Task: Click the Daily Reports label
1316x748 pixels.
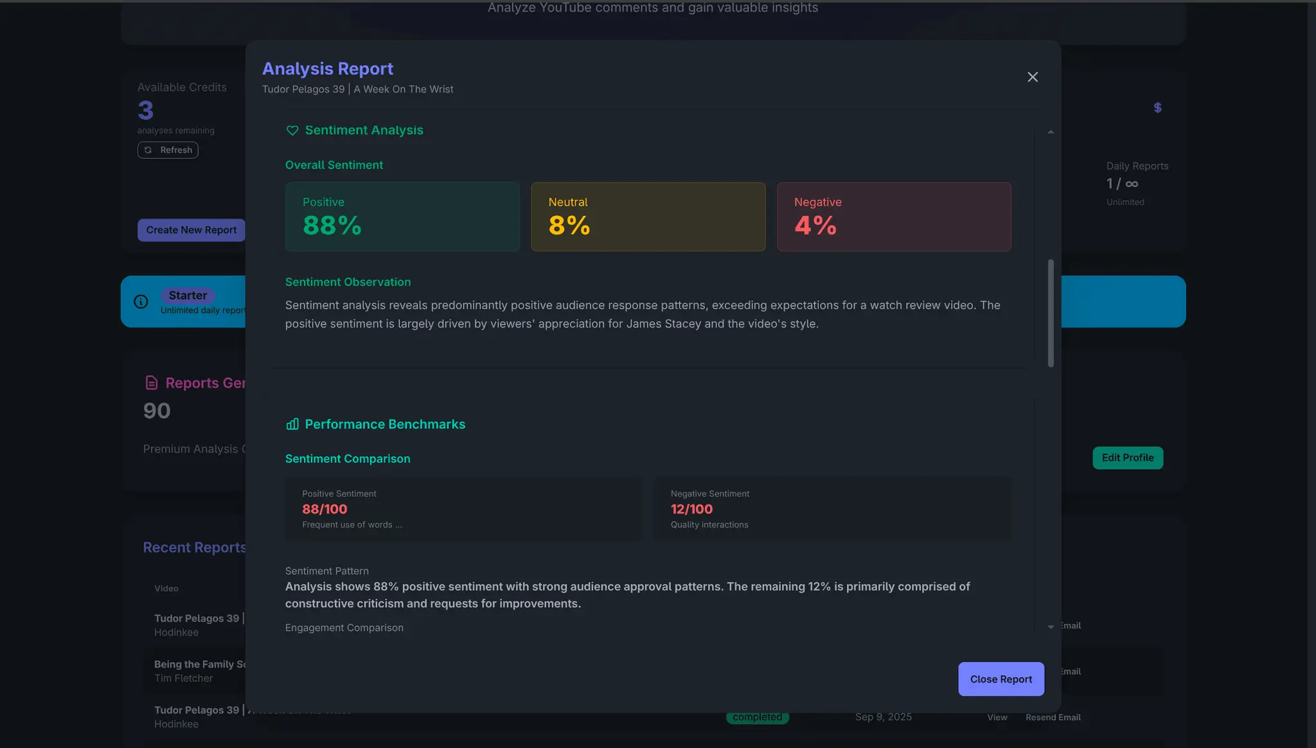Action: 1137,166
